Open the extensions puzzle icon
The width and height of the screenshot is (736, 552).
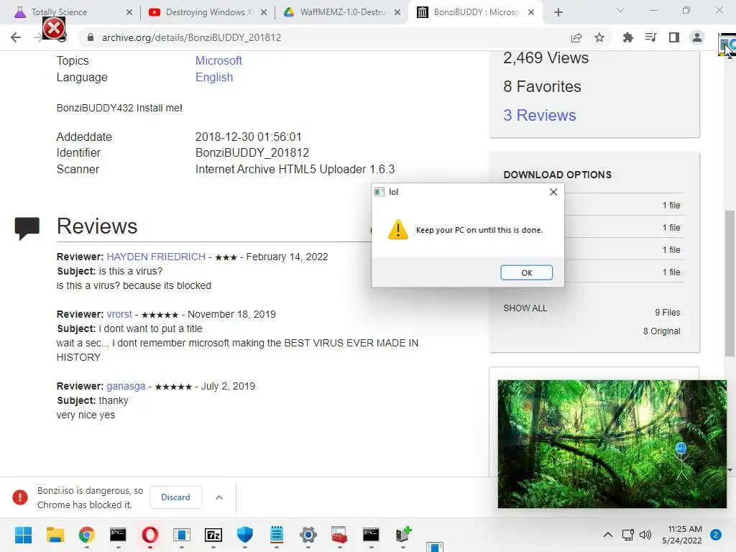(x=627, y=37)
